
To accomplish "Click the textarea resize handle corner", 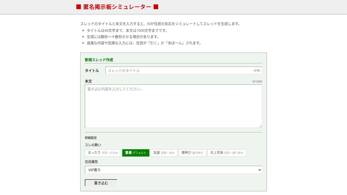I will (261, 126).
